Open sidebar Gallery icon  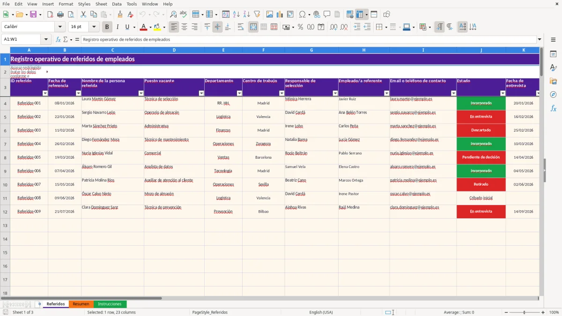[553, 81]
